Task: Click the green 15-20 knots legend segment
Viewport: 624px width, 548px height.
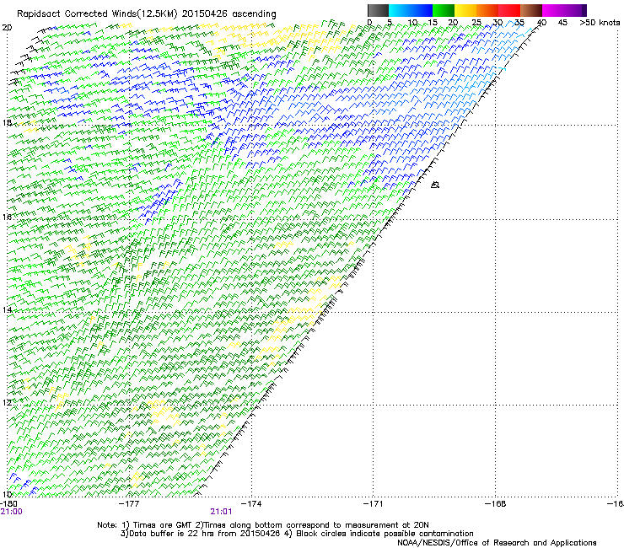Action: (x=444, y=10)
